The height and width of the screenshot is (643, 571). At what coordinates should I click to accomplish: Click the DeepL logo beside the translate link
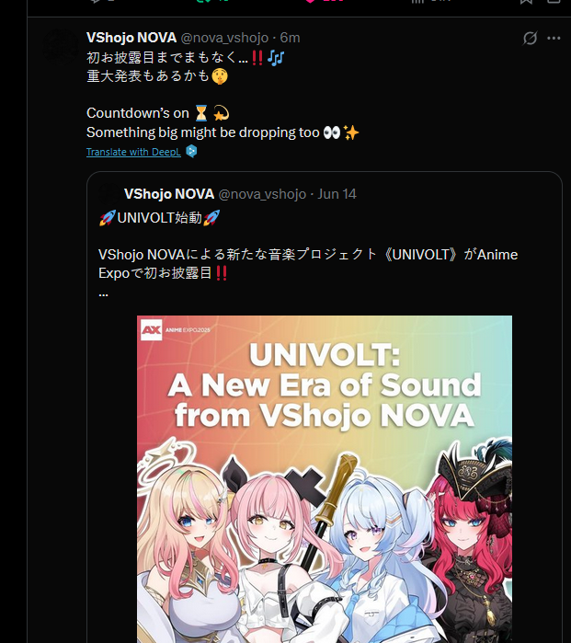coord(191,151)
